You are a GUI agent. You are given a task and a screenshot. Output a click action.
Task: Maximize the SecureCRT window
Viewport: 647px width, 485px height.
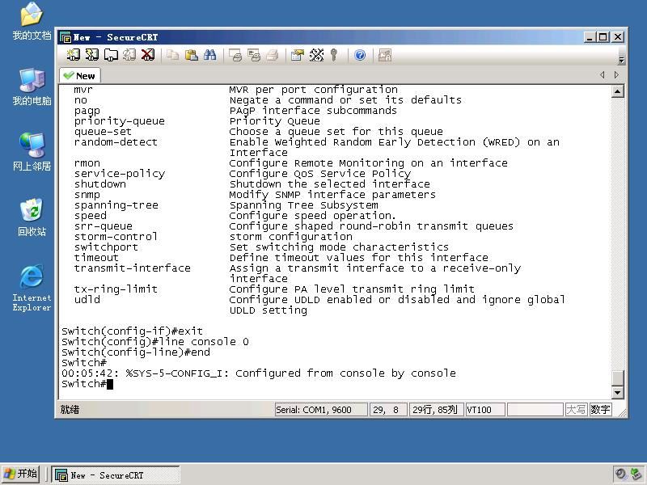tap(603, 37)
